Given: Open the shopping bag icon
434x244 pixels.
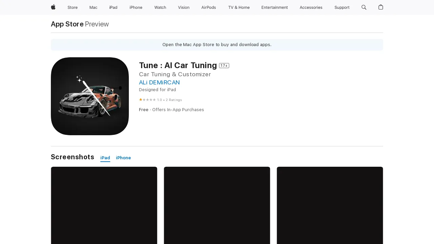Looking at the screenshot, I should (380, 7).
